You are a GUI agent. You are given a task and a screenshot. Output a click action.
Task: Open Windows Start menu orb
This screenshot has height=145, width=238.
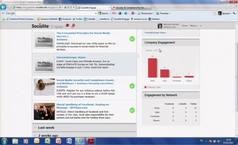point(4,141)
